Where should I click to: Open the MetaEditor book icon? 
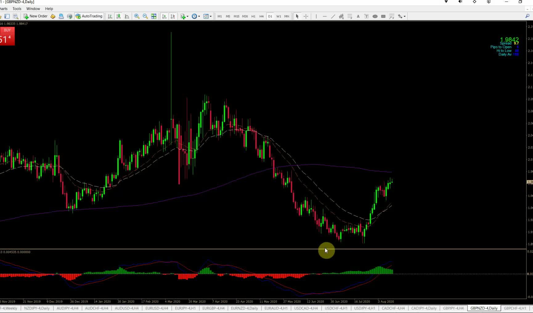53,16
